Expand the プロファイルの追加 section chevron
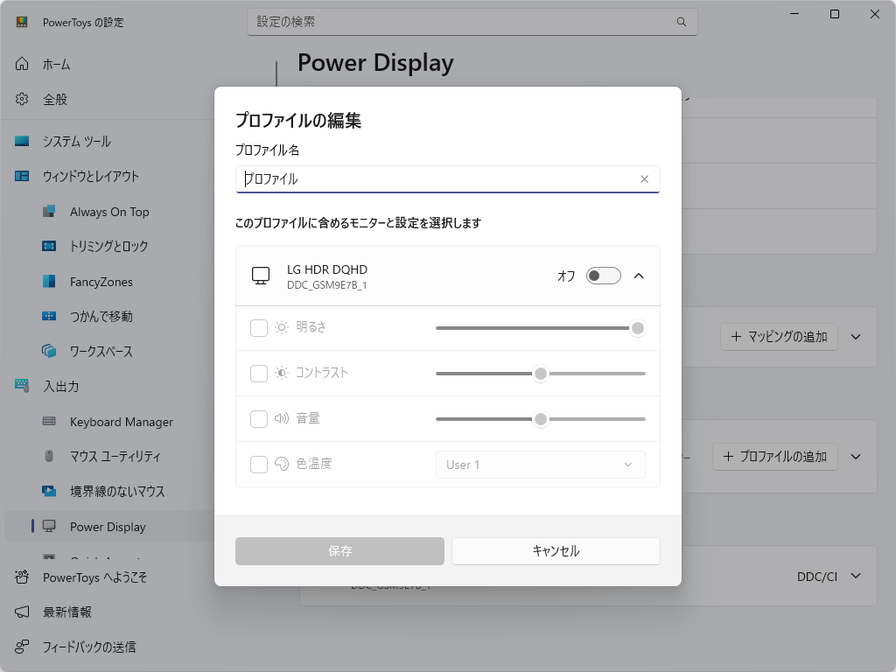 tap(856, 457)
